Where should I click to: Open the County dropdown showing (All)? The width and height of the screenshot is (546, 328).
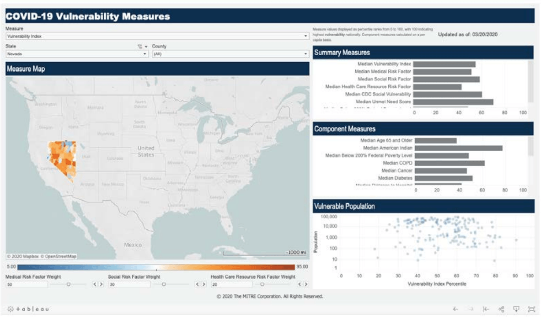tap(230, 54)
